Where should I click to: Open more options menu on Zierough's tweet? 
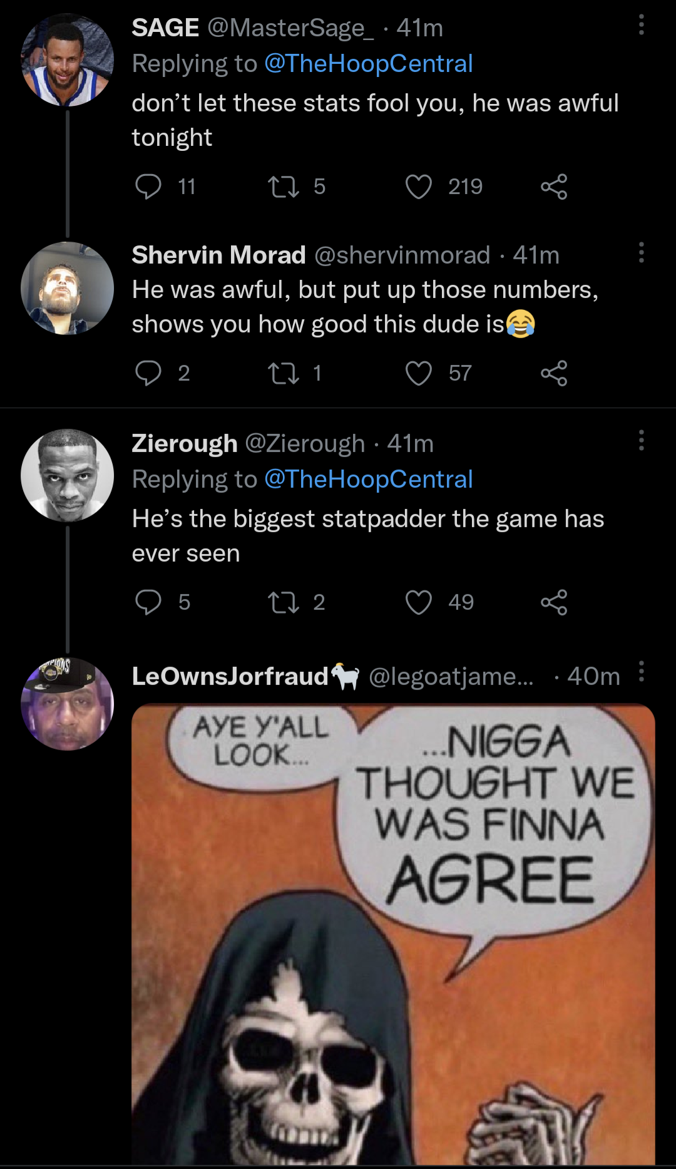tap(641, 440)
